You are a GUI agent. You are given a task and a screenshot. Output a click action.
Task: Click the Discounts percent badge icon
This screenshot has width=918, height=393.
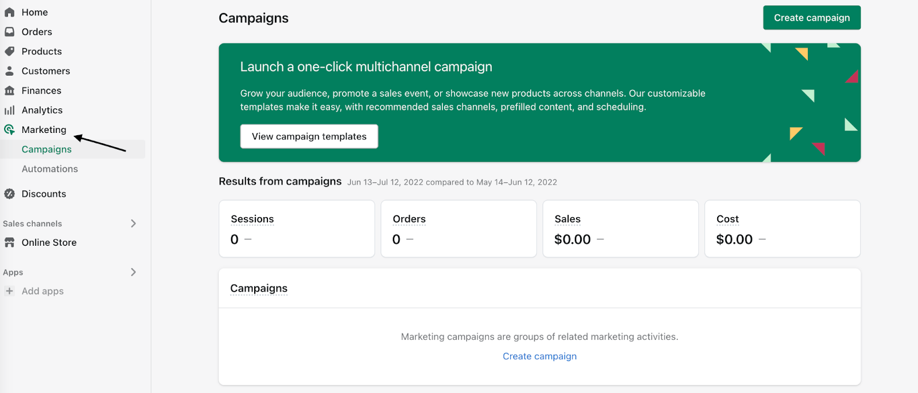pos(9,194)
